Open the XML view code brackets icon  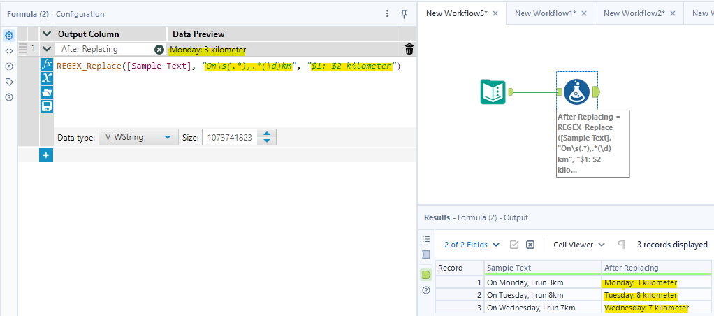9,50
